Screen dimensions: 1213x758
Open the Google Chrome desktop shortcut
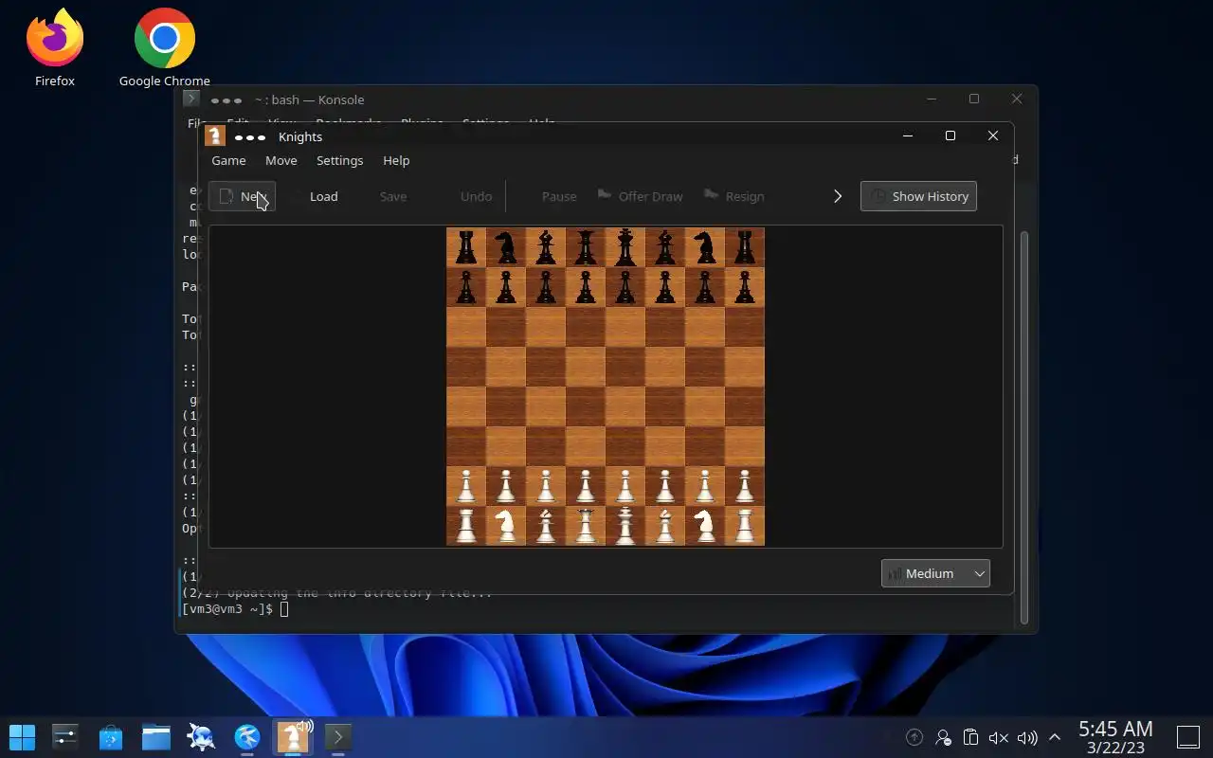(x=164, y=47)
